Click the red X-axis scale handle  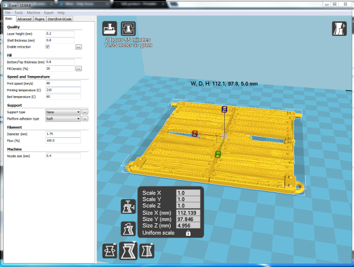pyautogui.click(x=195, y=133)
